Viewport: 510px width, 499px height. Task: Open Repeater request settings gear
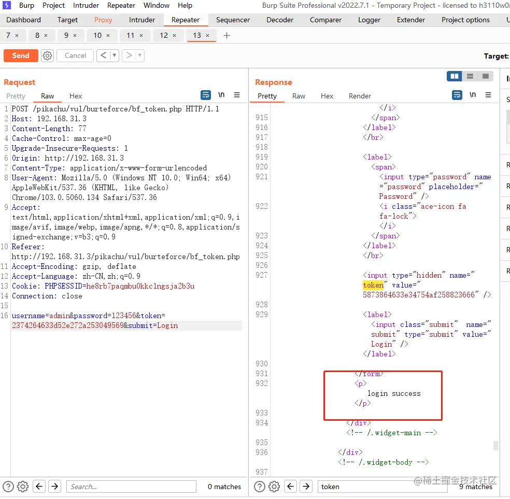(48, 55)
